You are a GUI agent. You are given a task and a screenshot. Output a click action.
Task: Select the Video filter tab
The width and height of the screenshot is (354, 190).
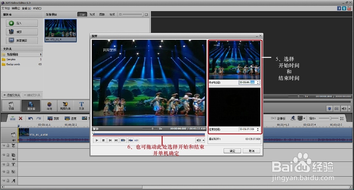click(x=92, y=14)
